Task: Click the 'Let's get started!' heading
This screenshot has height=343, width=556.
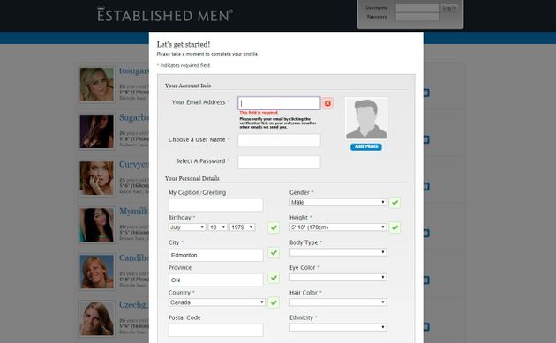Action: click(x=184, y=45)
